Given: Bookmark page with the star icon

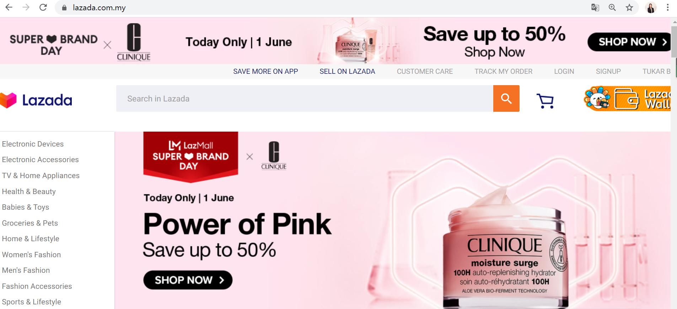Looking at the screenshot, I should (x=629, y=7).
